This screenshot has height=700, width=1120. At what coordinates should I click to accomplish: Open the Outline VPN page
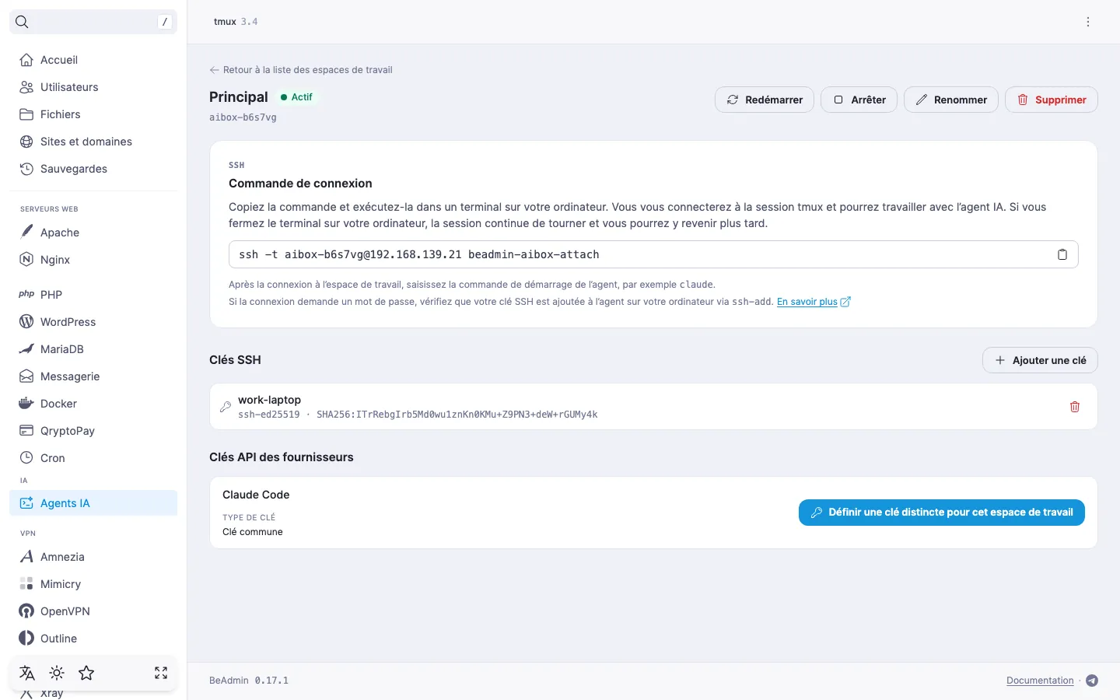coord(93,639)
